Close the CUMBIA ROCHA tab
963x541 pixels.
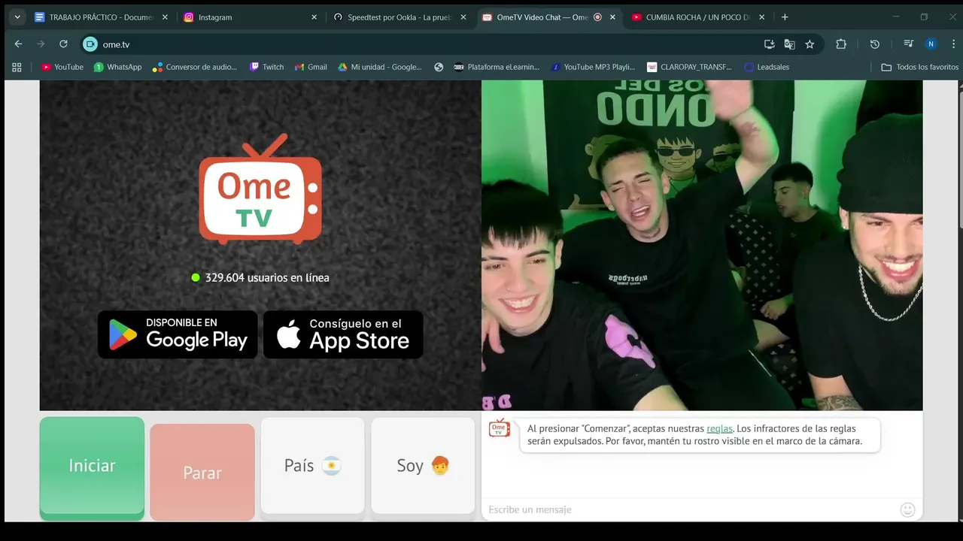coord(762,17)
